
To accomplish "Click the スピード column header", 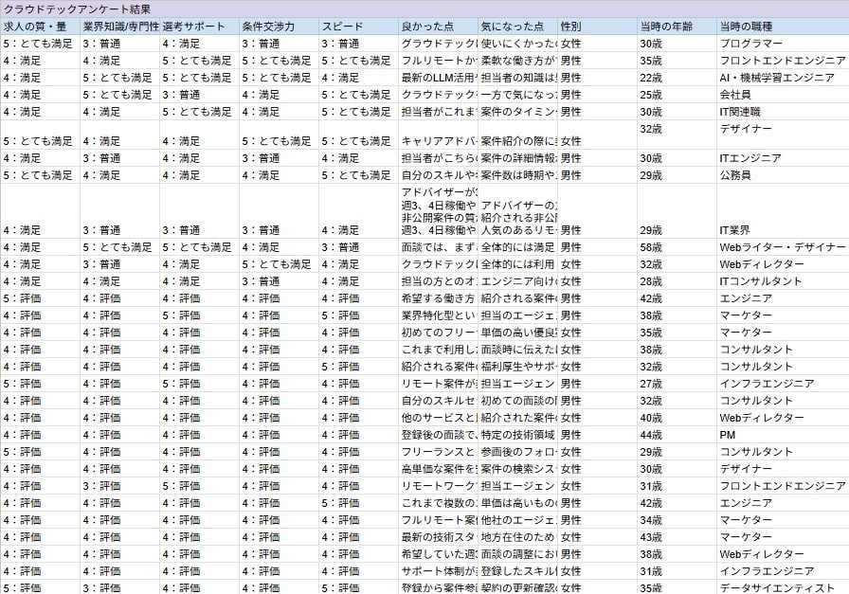I will pyautogui.click(x=341, y=27).
